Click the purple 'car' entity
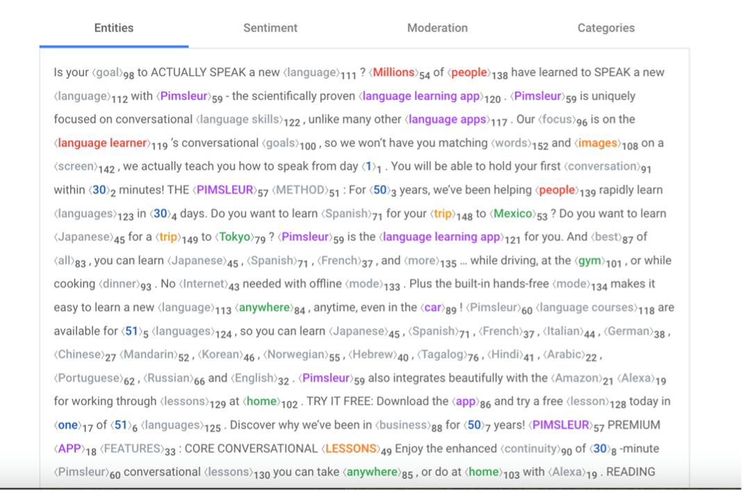The image size is (743, 492). coord(432,308)
